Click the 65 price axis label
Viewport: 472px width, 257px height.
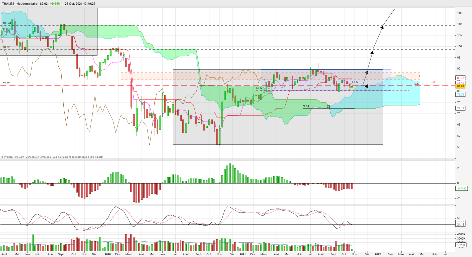click(x=459, y=124)
